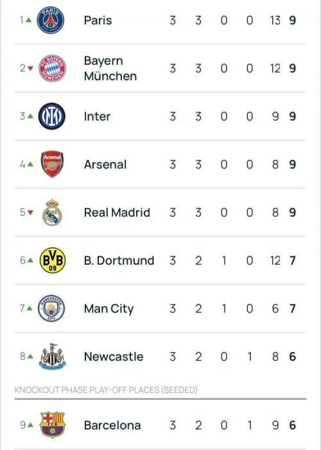Select the Newcastle United crest
Screen dimensions: 321x450
[52, 356]
